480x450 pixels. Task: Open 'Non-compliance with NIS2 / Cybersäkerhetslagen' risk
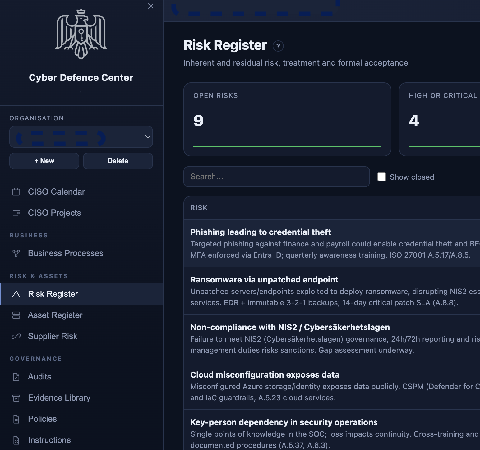click(332, 338)
